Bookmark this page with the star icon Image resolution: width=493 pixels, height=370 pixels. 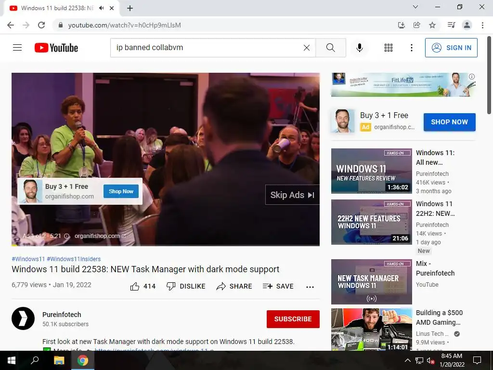432,25
